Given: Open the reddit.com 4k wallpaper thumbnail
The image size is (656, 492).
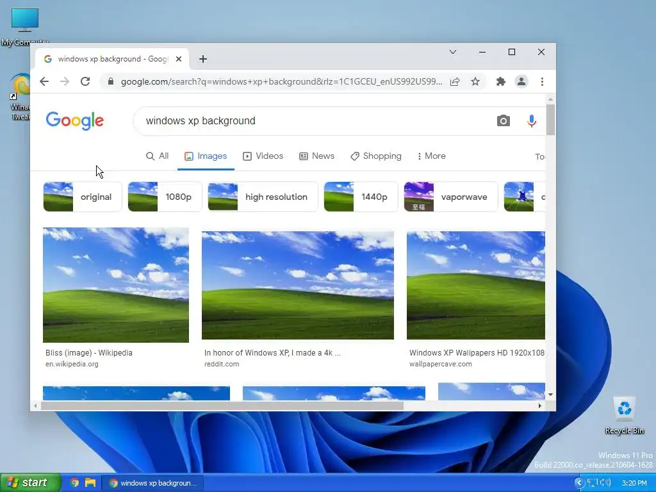Looking at the screenshot, I should pos(298,285).
